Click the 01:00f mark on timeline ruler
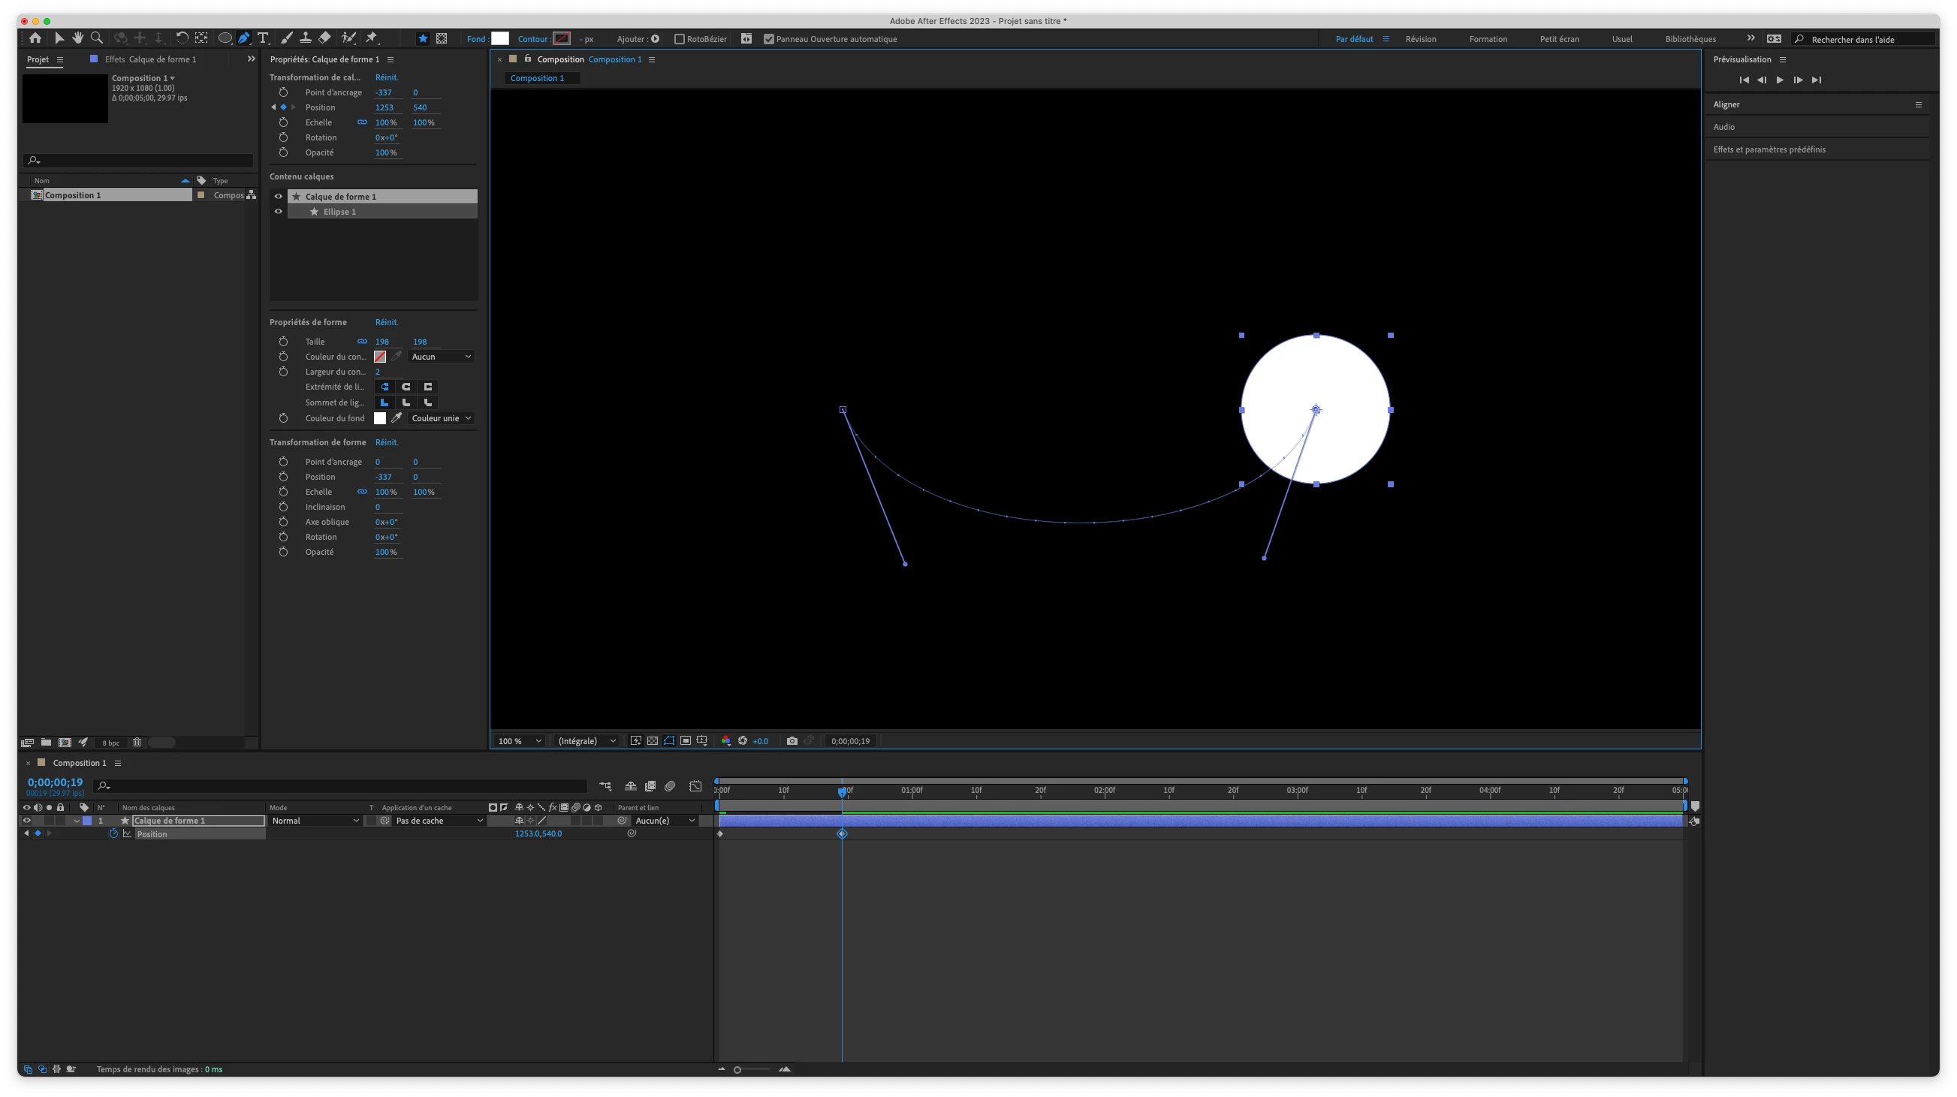Screen dimensions: 1957x1097 pos(911,791)
